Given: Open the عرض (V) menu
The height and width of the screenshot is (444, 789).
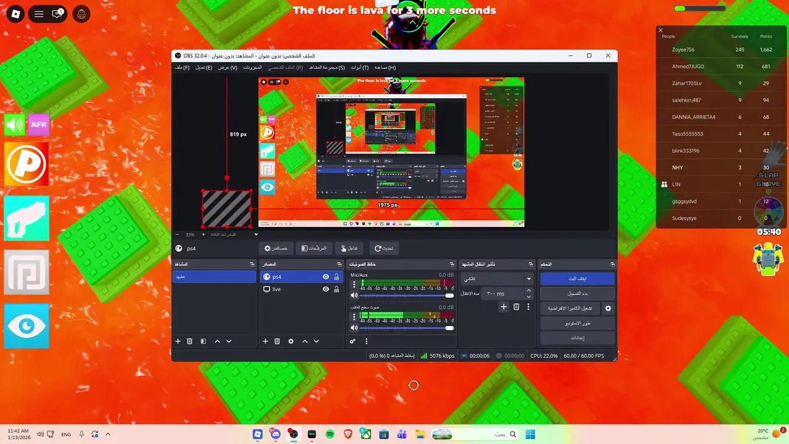Looking at the screenshot, I should (x=227, y=67).
